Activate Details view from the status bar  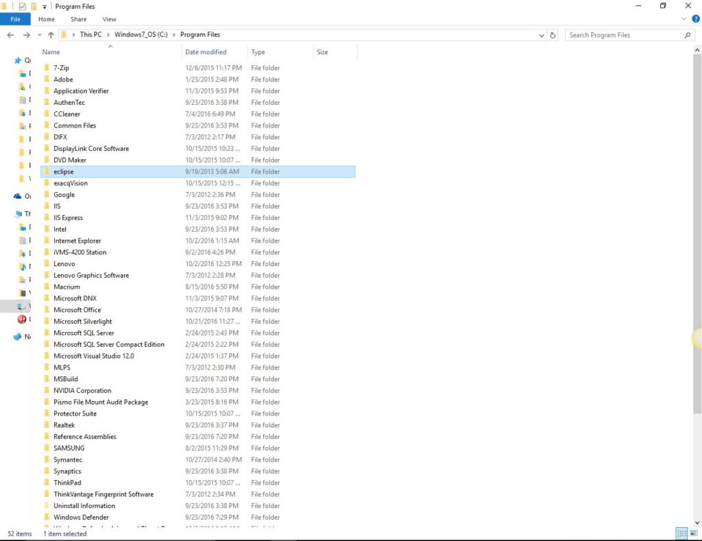pyautogui.click(x=681, y=533)
